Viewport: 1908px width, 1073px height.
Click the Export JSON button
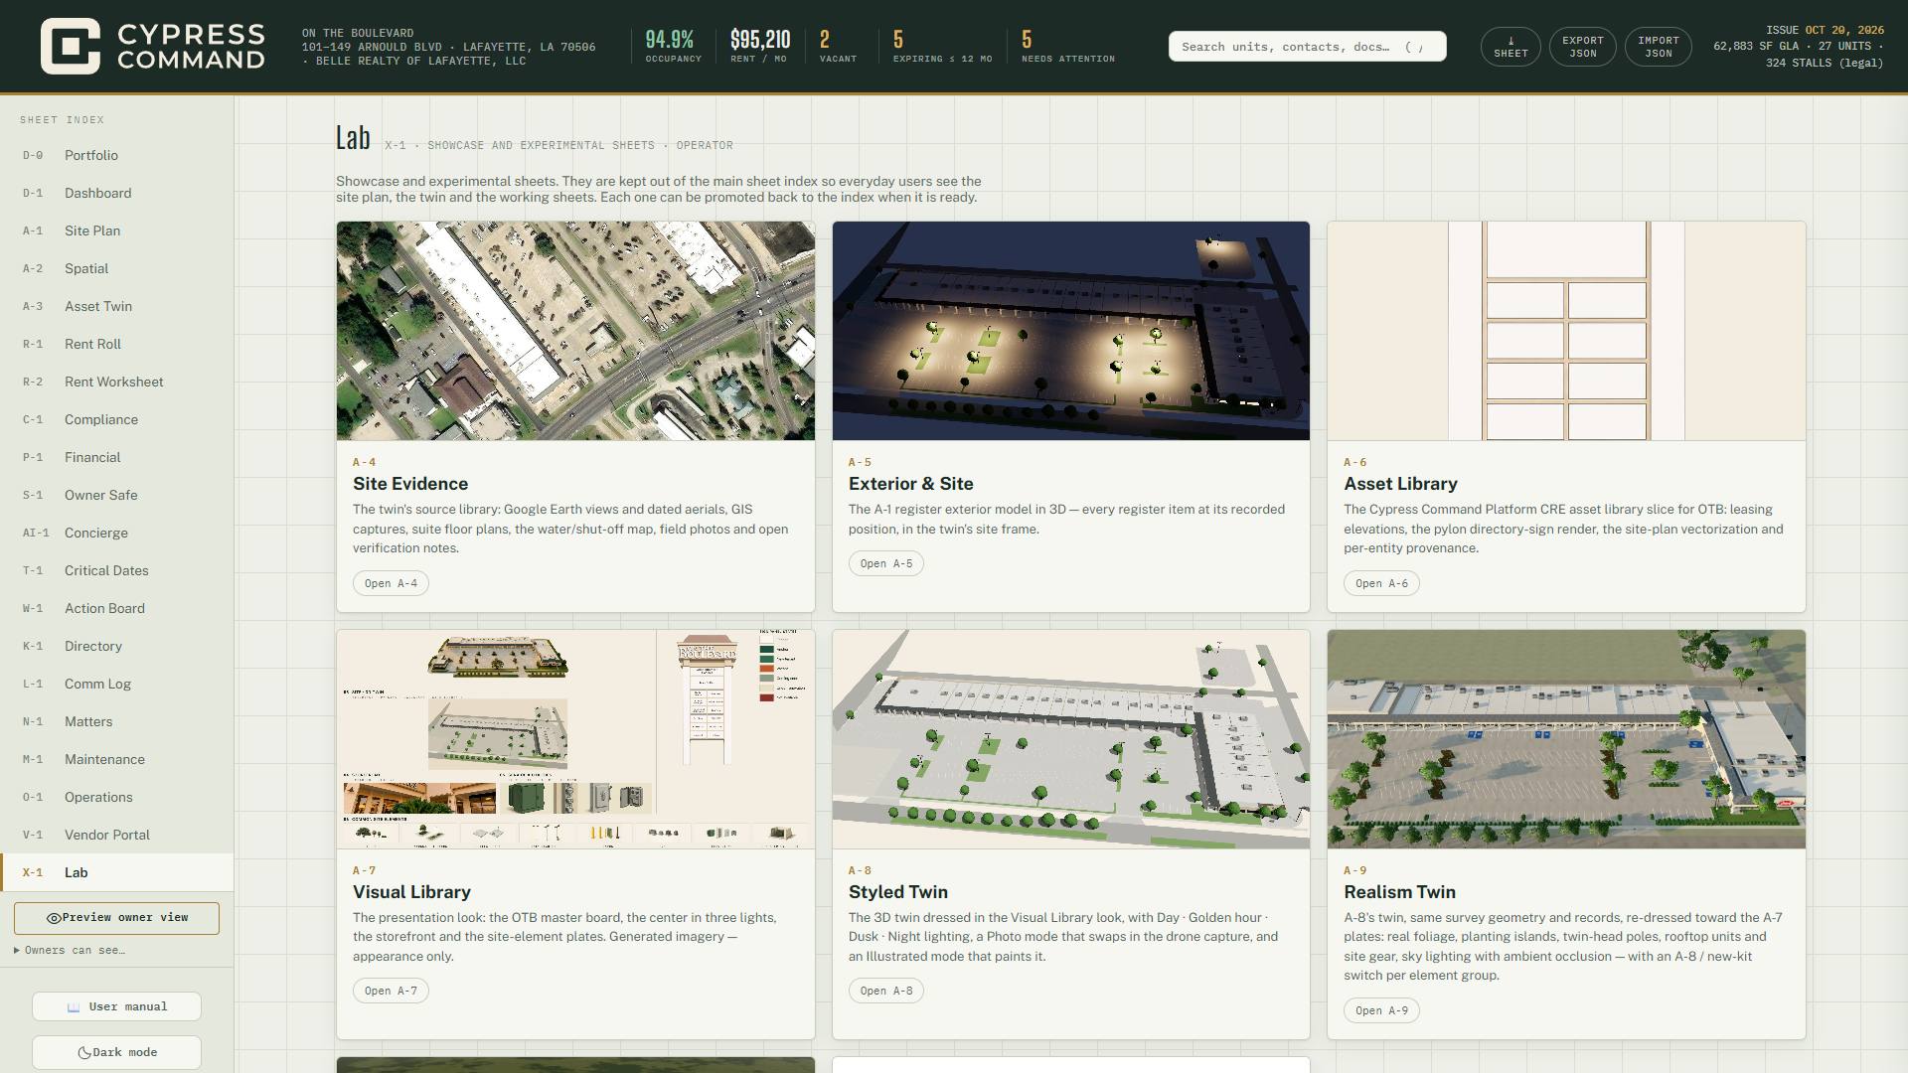point(1583,47)
